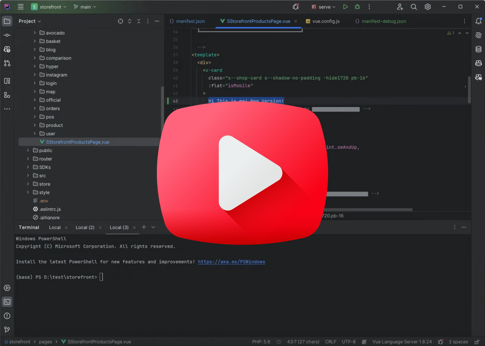Switch to the Local terminal tab
The height and width of the screenshot is (346, 485).
coord(55,227)
